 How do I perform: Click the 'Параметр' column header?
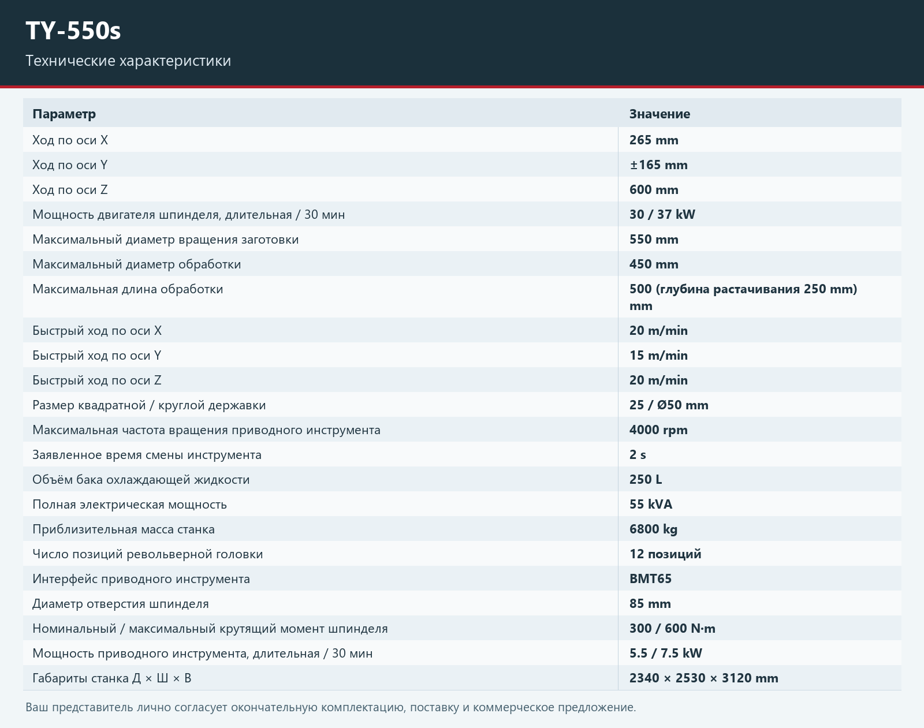pyautogui.click(x=64, y=114)
